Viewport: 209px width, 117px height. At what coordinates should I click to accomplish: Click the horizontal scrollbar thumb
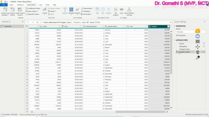tap(140, 112)
